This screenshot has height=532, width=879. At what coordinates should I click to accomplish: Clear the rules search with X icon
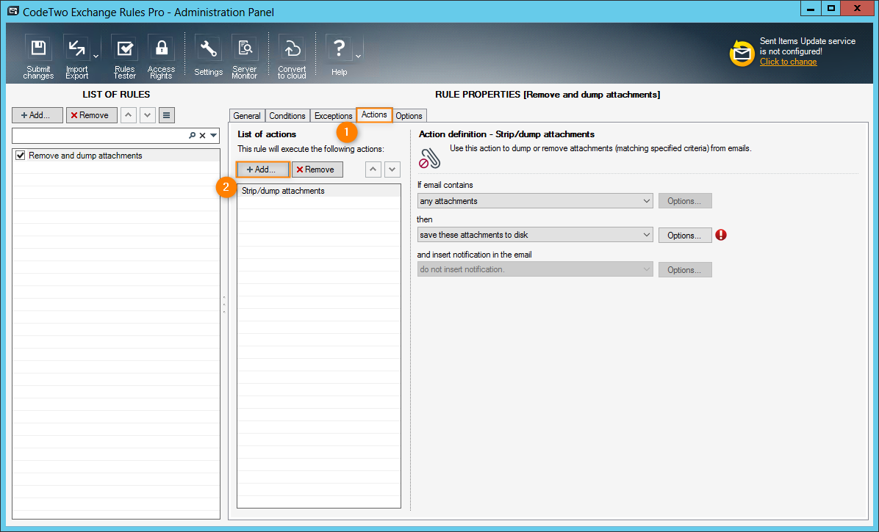point(202,135)
